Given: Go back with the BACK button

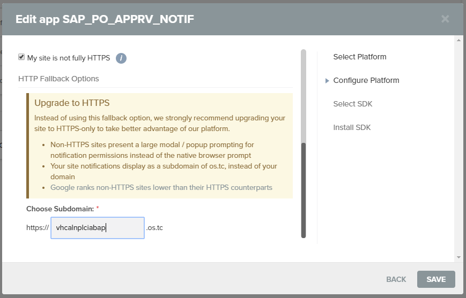Looking at the screenshot, I should 396,279.
